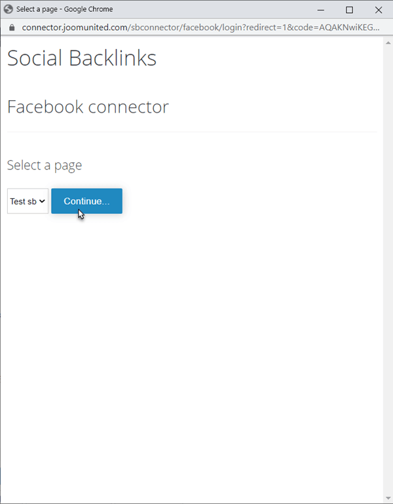Minimize the Select a page window

(x=320, y=10)
